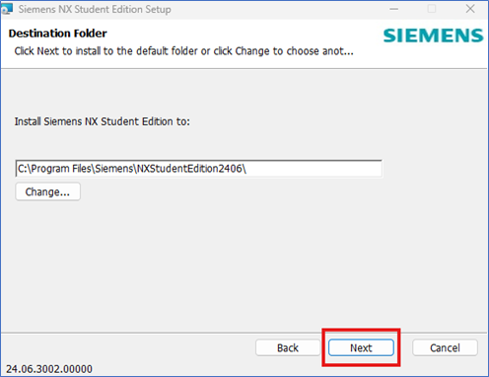489x377 pixels.
Task: Click blank field area after path text
Action: (x=314, y=169)
